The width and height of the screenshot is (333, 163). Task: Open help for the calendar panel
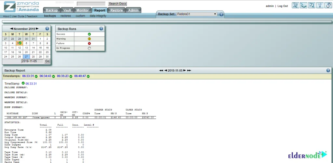pos(47,29)
